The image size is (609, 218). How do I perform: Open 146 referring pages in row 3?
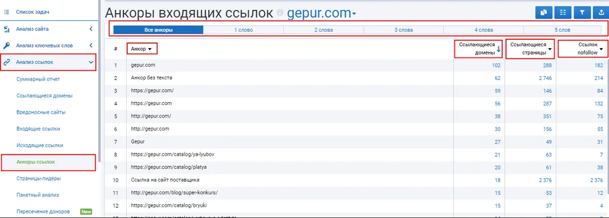tap(547, 91)
